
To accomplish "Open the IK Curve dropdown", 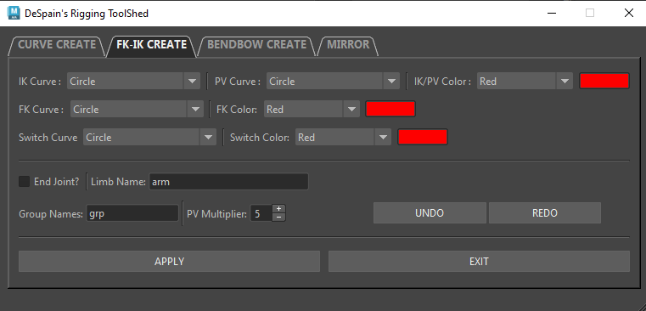I will (x=133, y=82).
